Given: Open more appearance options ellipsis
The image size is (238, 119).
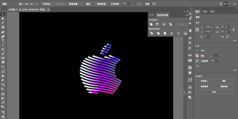Looking at the screenshot, I should click(x=234, y=70).
